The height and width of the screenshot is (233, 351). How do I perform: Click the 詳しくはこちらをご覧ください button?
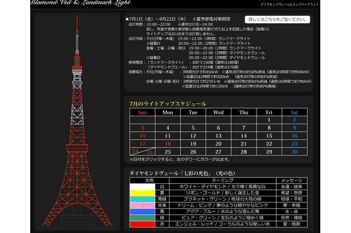click(277, 20)
